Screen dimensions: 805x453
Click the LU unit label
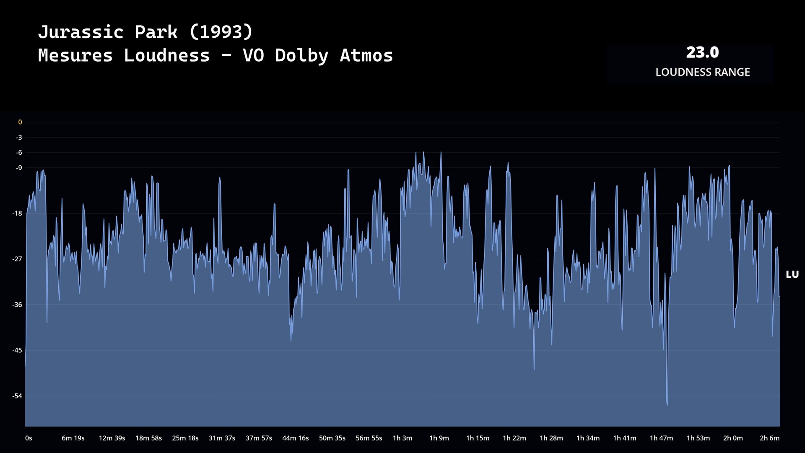pos(792,275)
